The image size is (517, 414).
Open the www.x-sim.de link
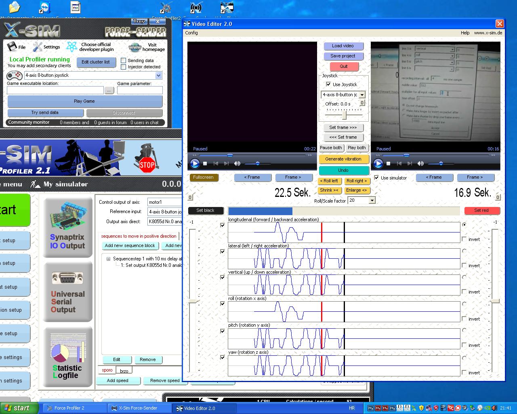click(x=488, y=33)
